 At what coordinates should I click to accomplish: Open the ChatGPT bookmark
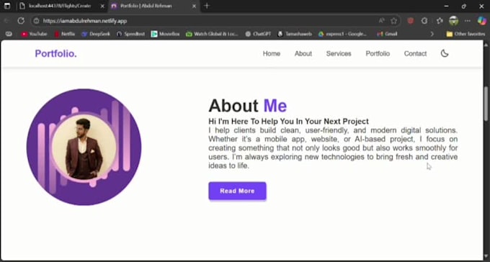(x=258, y=34)
